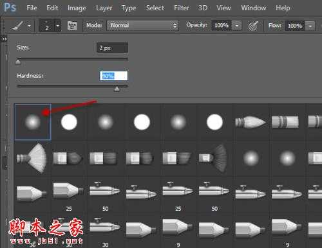Select the seventh pencil brush in bottom row
322x248 pixels.
[251, 230]
